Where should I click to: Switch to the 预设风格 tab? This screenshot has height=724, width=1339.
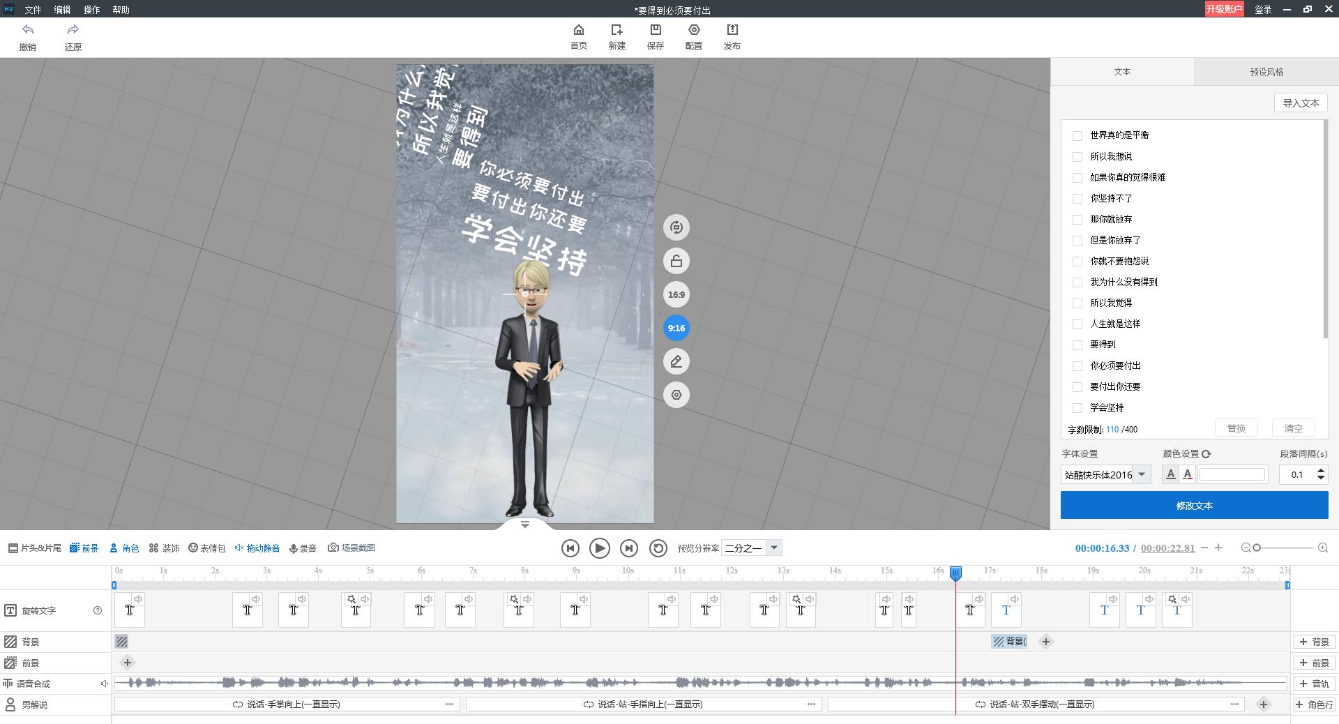point(1266,71)
